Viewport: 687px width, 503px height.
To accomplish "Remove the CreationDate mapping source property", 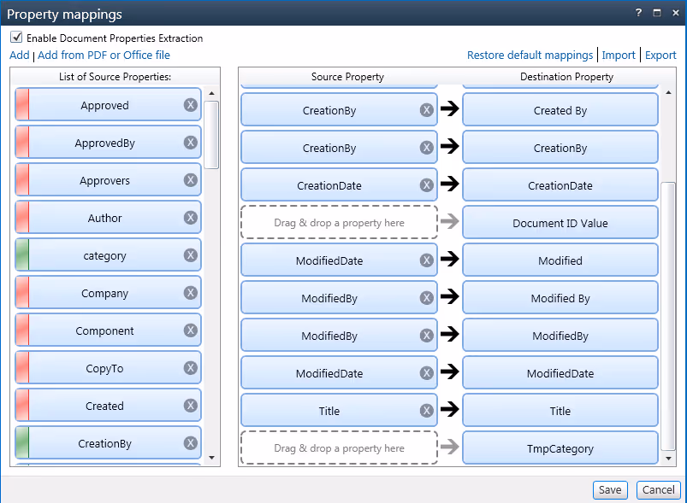I will 426,184.
